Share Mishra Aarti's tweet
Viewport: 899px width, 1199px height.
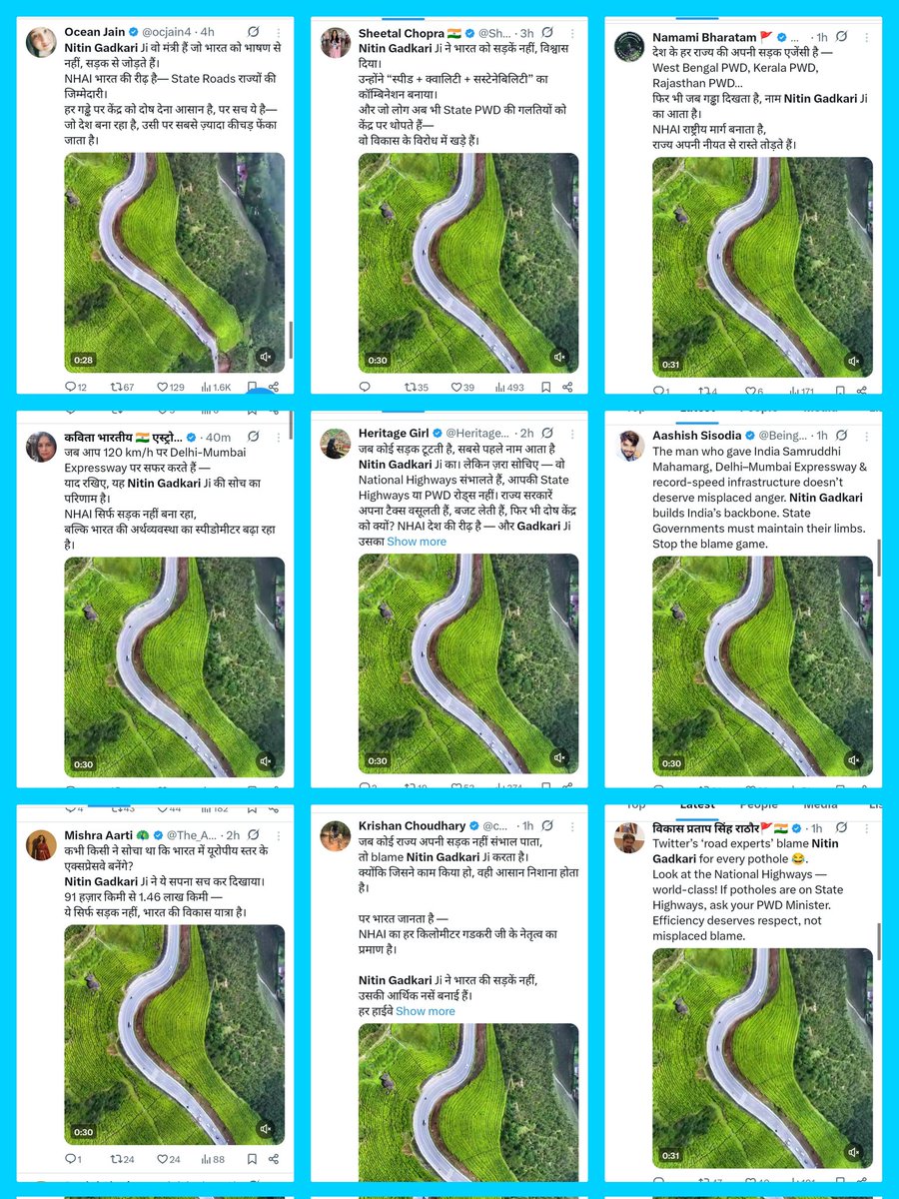click(274, 1158)
